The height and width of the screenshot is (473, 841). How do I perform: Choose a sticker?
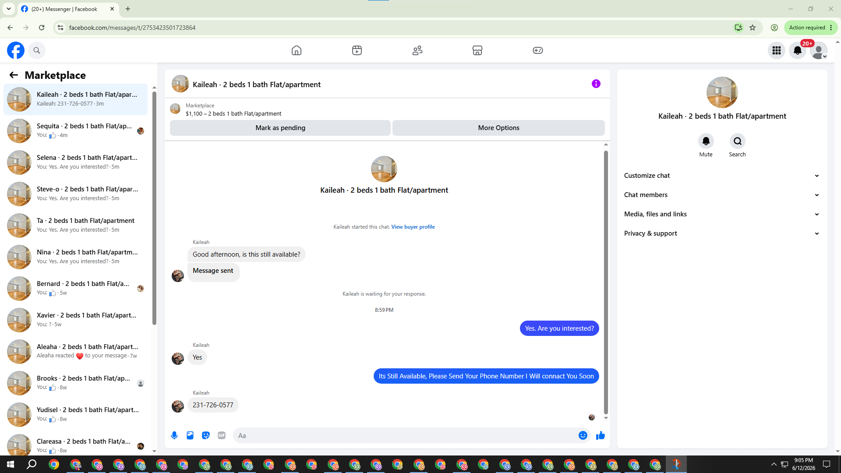pos(206,435)
